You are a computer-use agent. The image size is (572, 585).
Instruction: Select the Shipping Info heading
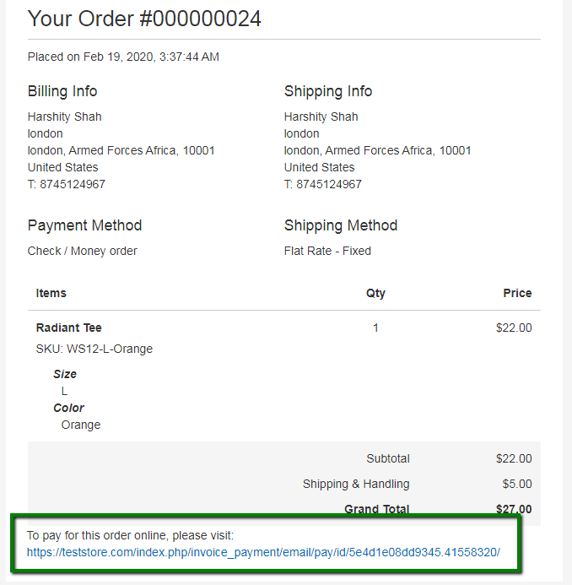328,91
